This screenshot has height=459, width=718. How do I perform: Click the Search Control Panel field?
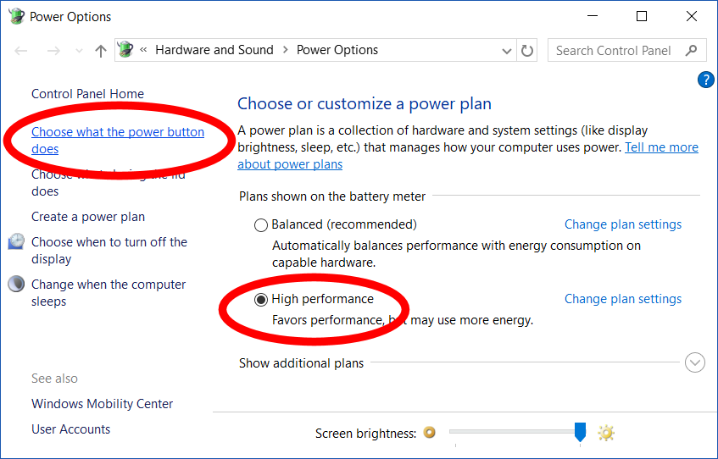[615, 51]
